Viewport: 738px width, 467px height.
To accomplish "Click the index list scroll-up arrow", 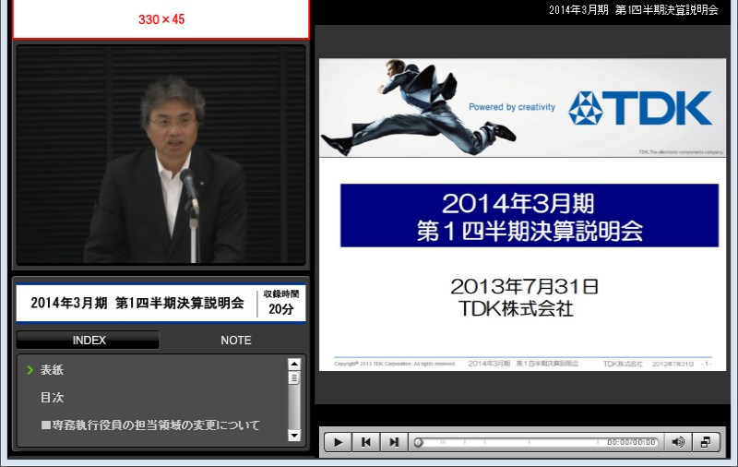I will coord(294,364).
